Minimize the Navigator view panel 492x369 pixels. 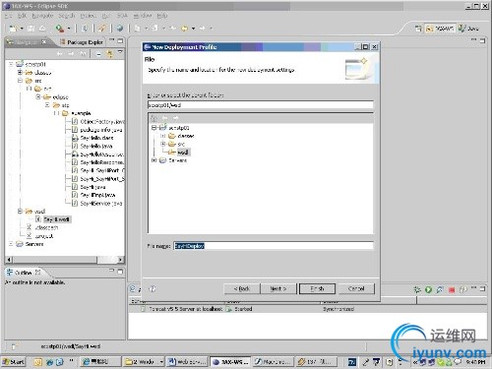(x=112, y=40)
